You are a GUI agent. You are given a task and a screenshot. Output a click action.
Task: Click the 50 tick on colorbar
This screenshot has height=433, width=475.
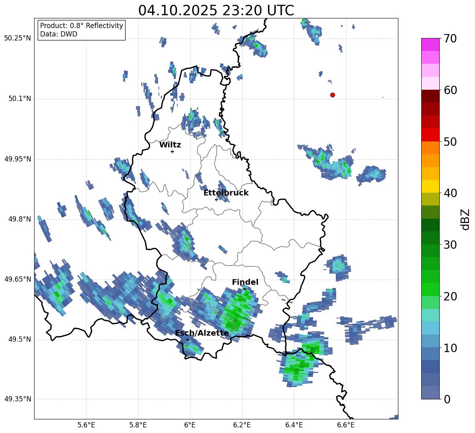pyautogui.click(x=450, y=141)
